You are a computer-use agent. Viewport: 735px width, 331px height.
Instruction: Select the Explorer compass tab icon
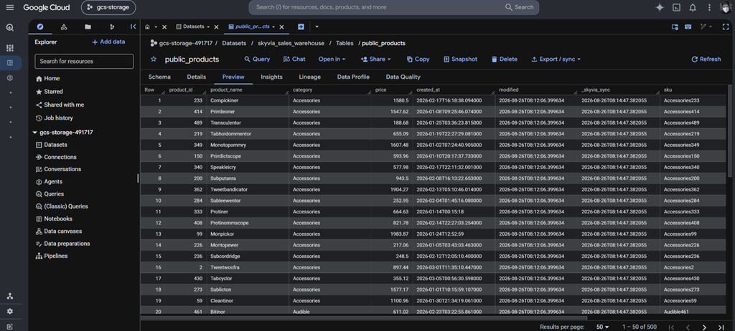pos(40,27)
